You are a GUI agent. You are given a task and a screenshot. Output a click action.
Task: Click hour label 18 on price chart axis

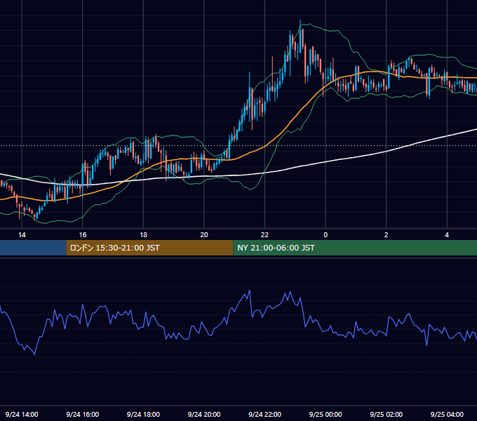pos(143,235)
